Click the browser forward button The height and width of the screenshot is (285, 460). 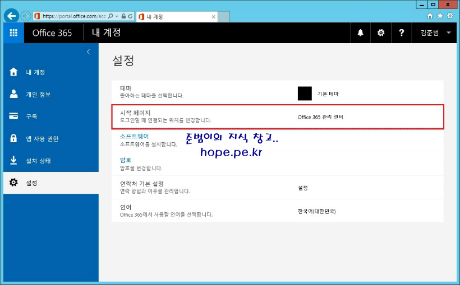(26, 16)
